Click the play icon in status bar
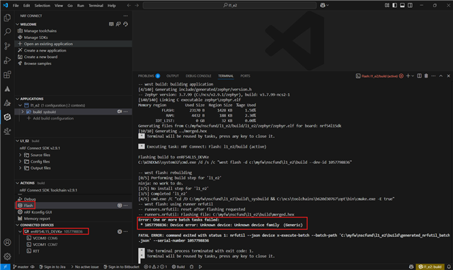Screen dimensions: 453x270 pyautogui.click(x=200, y=267)
